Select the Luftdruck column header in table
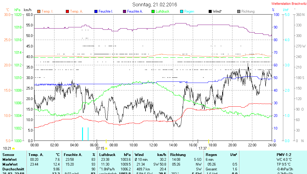This screenshot has height=174, width=307. click(x=108, y=155)
